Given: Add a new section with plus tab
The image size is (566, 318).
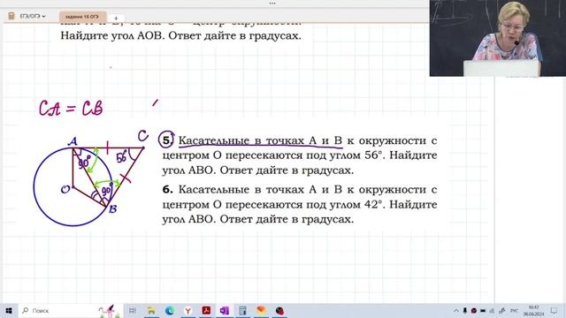Looking at the screenshot, I should click(x=116, y=18).
